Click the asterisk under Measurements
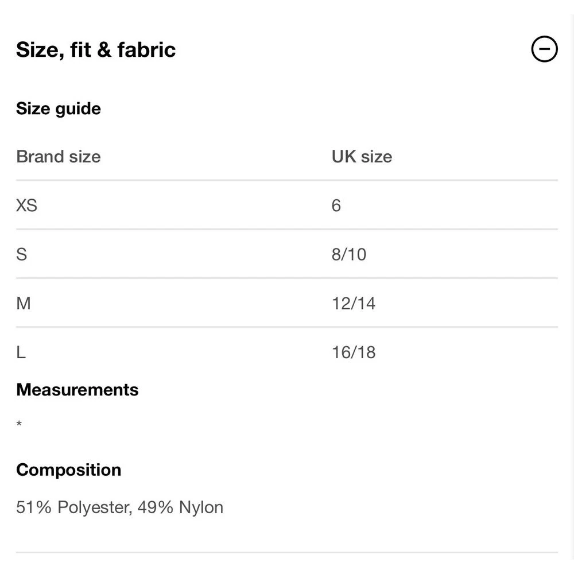574x574 pixels. tap(20, 425)
